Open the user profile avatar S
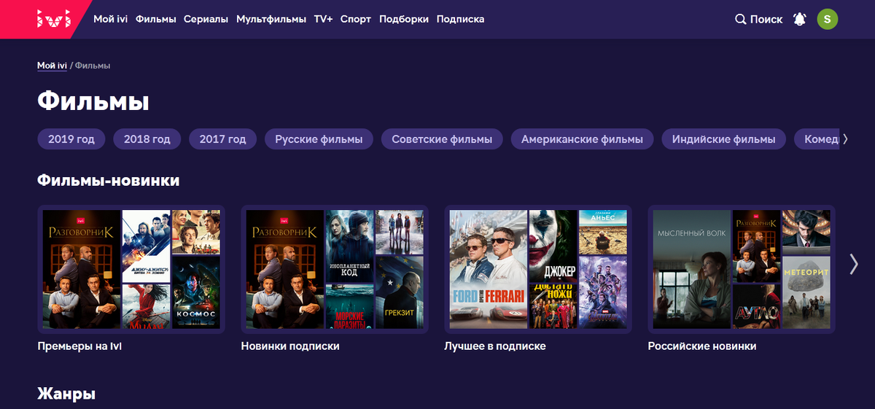This screenshot has width=875, height=409. [827, 19]
